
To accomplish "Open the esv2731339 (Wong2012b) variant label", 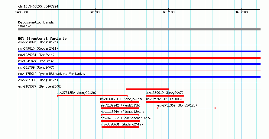I will coord(38,80).
